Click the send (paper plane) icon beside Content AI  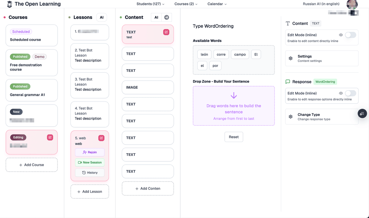pos(166,17)
